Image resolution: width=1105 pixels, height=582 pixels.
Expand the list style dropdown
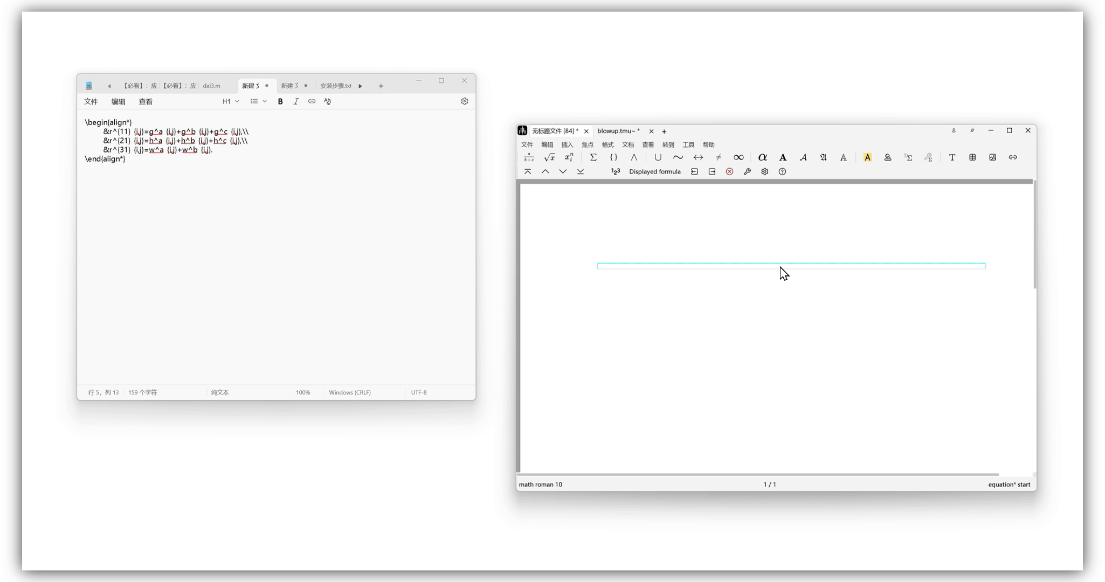(259, 101)
